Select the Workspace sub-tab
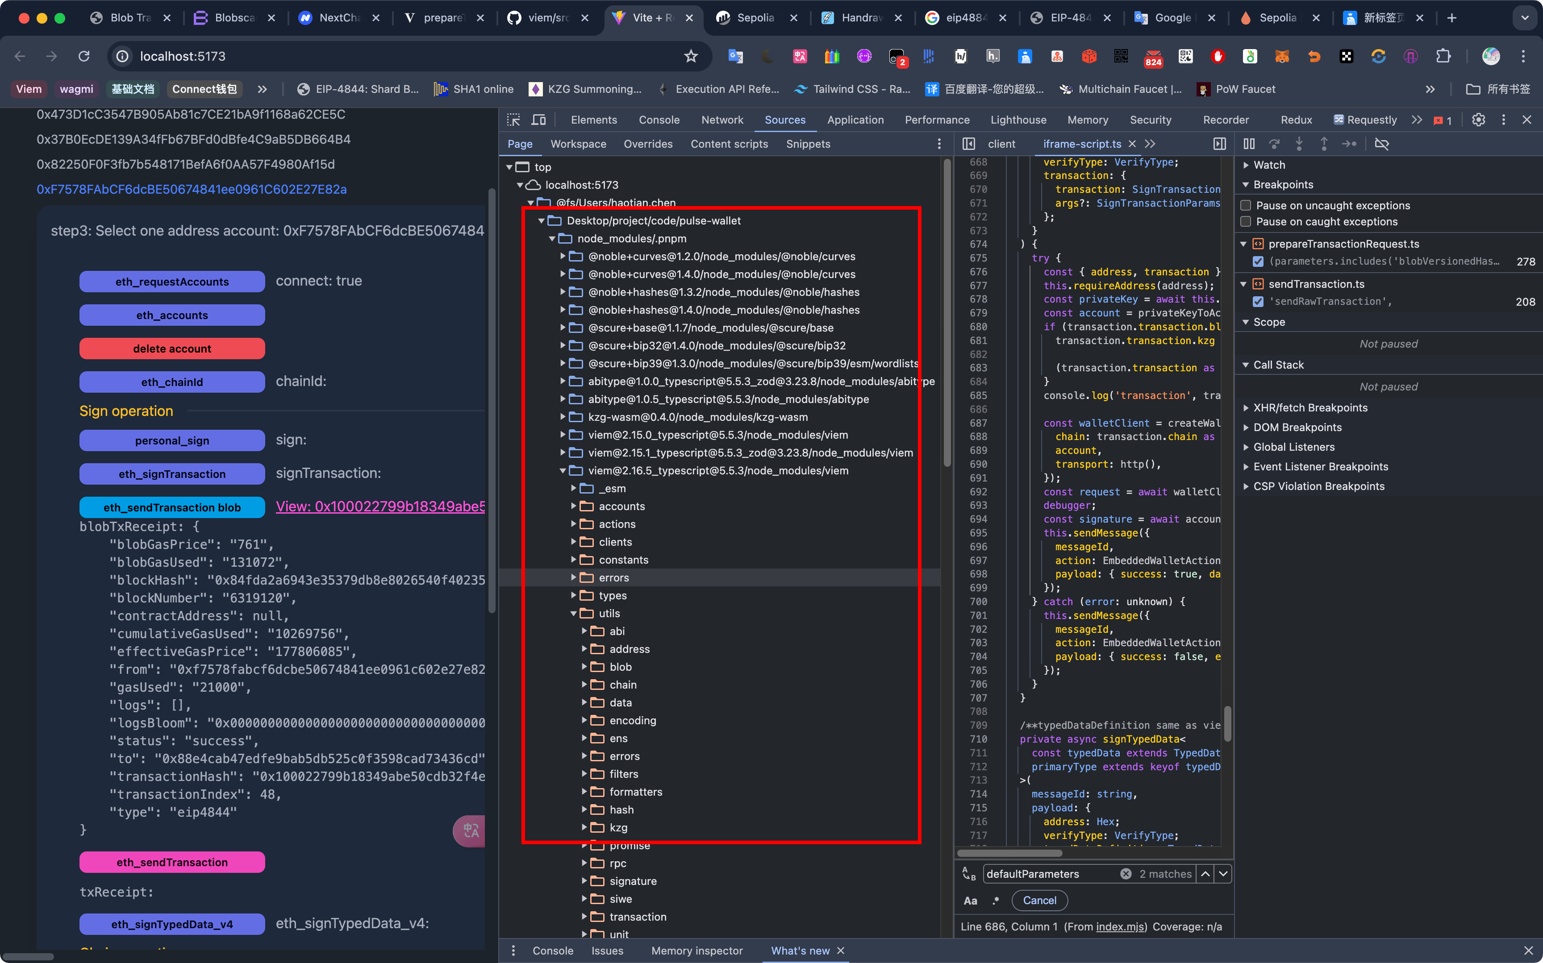 pos(579,144)
